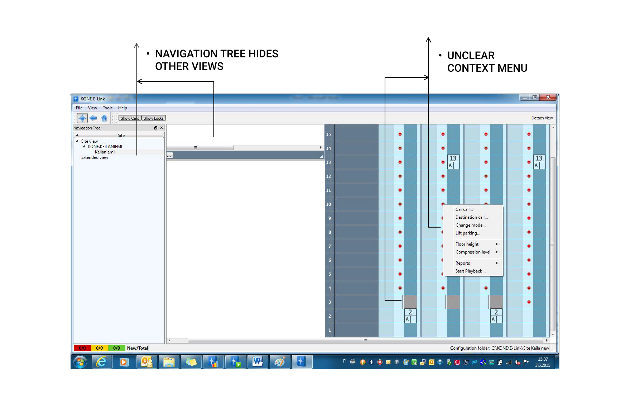Select Change mode... from the context menu
Image resolution: width=640 pixels, height=407 pixels.
pyautogui.click(x=470, y=225)
